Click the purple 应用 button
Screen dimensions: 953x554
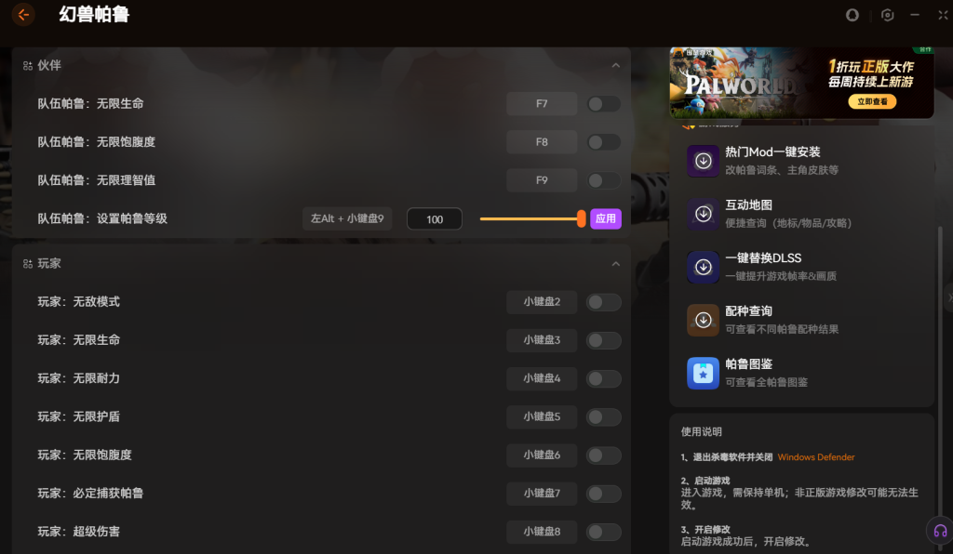(606, 219)
